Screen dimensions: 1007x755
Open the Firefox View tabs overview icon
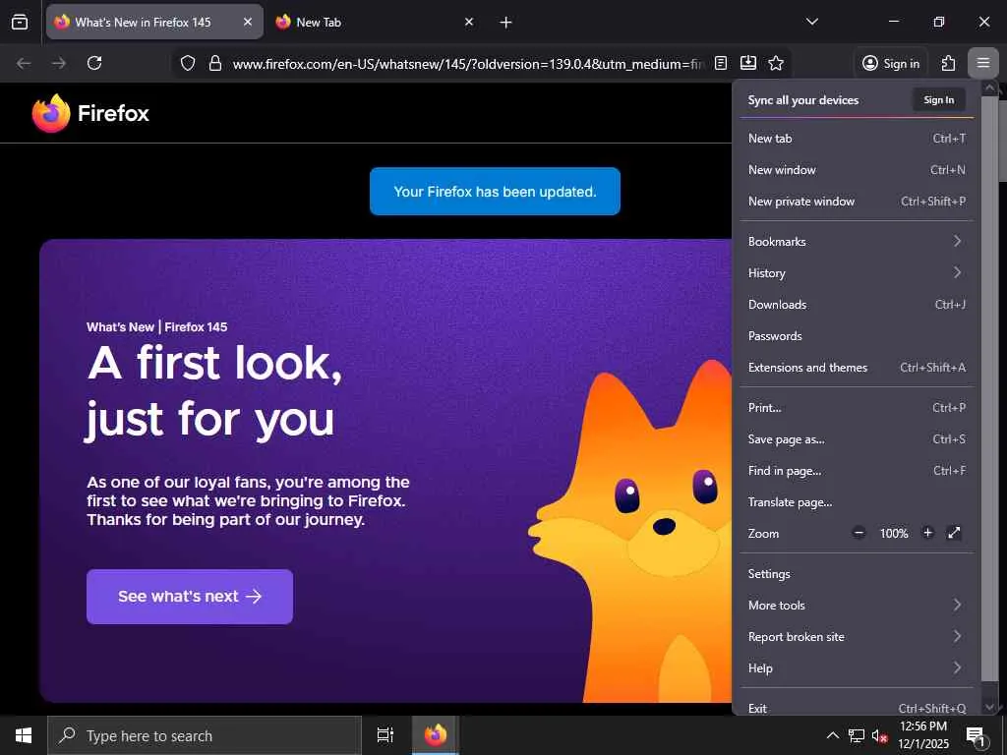click(20, 22)
